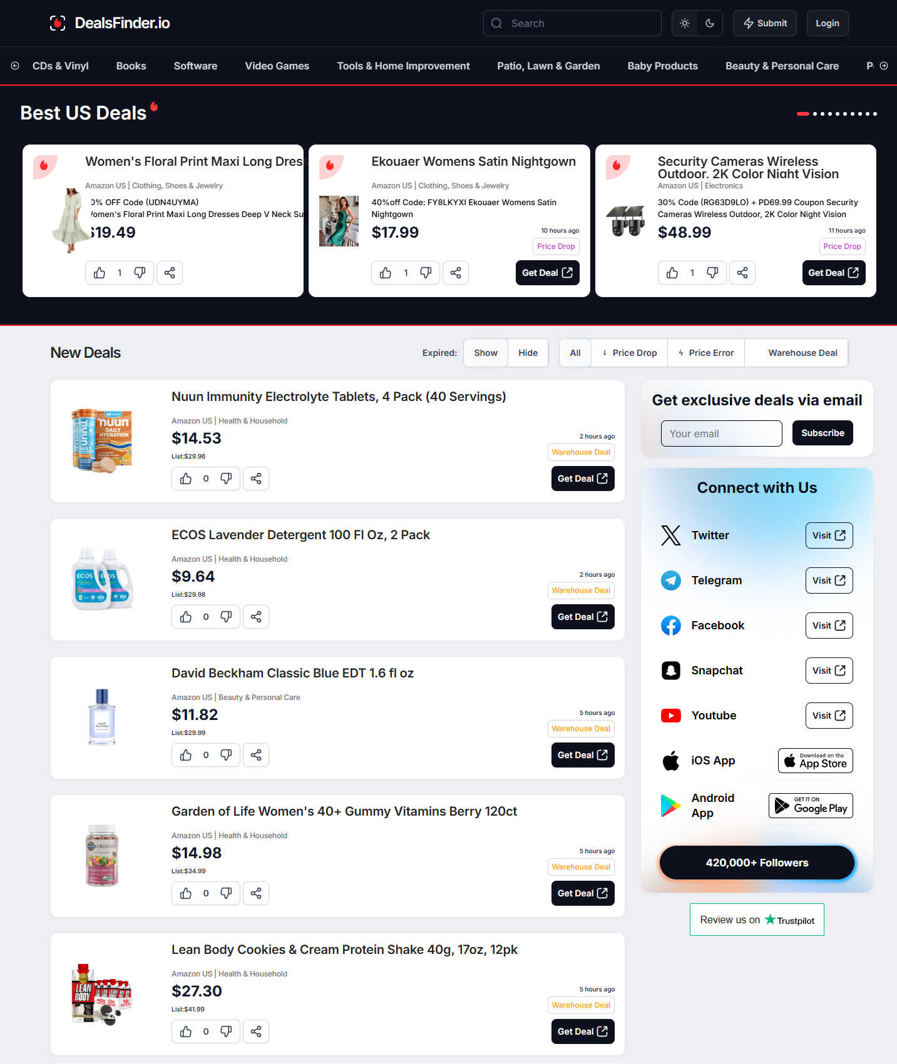Thumbs down the ECOS Lavender Detergent deal
This screenshot has height=1064, width=897.
pyautogui.click(x=226, y=617)
